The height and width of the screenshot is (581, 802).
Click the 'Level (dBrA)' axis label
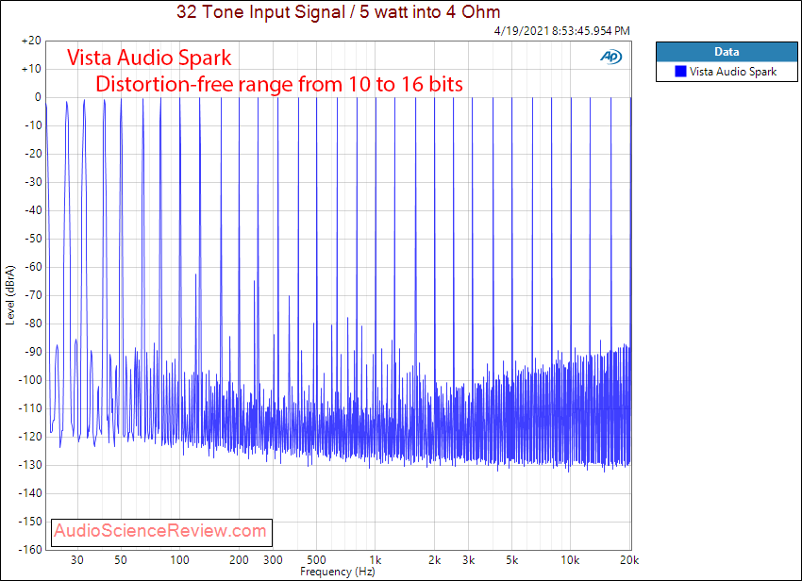pos(10,295)
